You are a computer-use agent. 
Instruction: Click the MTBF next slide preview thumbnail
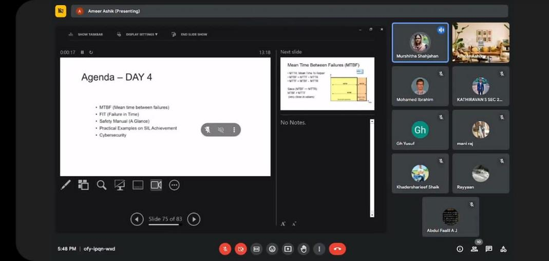click(x=327, y=84)
